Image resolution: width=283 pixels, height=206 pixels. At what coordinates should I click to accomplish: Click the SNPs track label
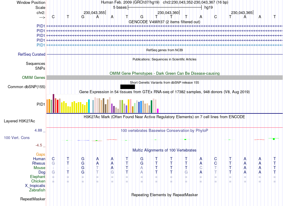[x=40, y=68]
